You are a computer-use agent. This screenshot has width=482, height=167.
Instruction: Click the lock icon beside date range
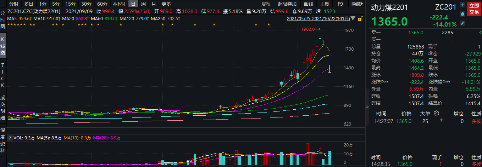pos(360,18)
